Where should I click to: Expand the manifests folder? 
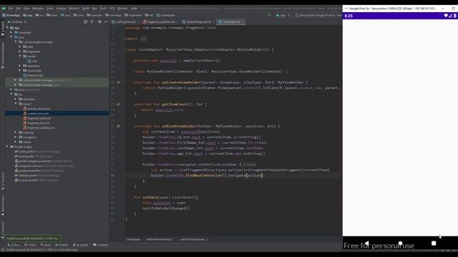[x=11, y=32]
